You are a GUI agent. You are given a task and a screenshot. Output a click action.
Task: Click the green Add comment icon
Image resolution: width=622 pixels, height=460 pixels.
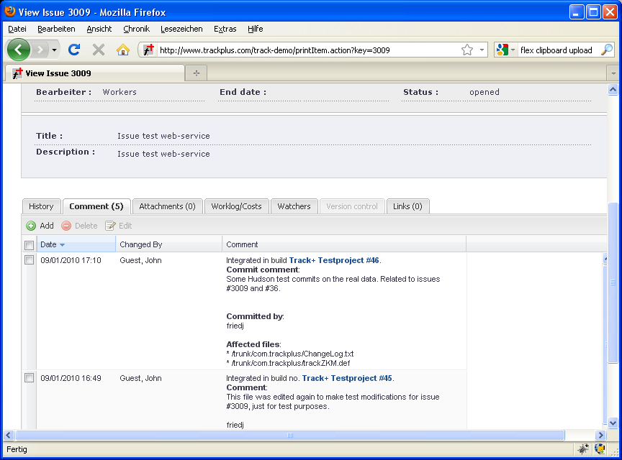click(x=31, y=226)
